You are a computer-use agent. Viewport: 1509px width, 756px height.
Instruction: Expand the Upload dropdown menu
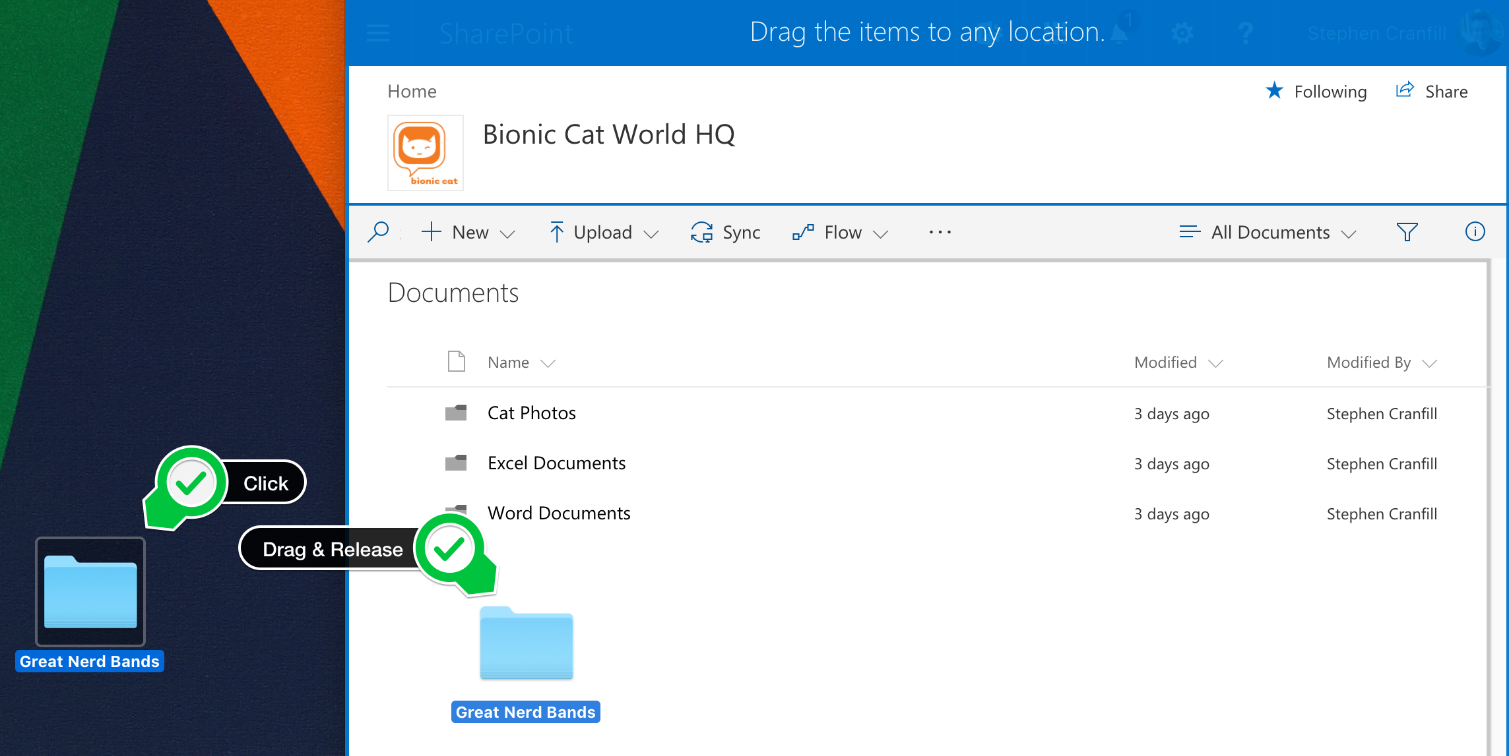pos(604,232)
